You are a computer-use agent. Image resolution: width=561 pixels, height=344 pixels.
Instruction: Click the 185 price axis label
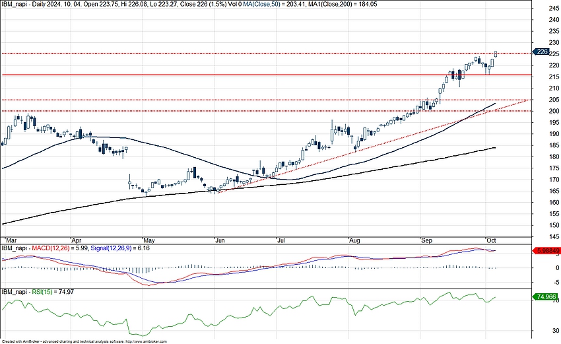tap(554, 145)
